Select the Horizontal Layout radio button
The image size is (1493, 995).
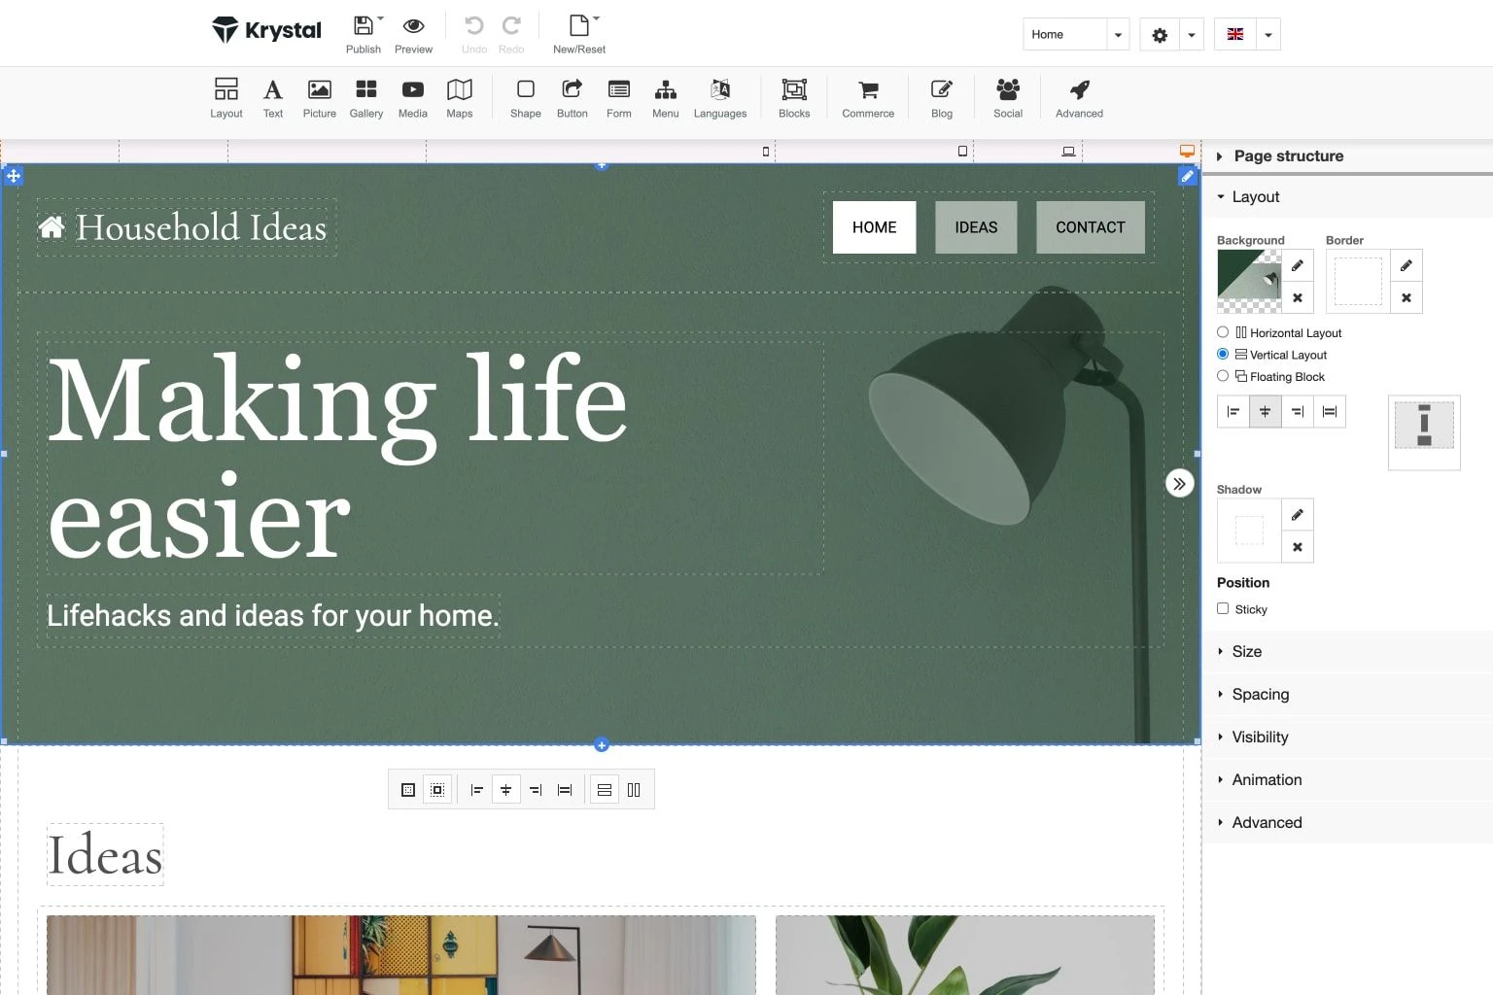[1222, 331]
